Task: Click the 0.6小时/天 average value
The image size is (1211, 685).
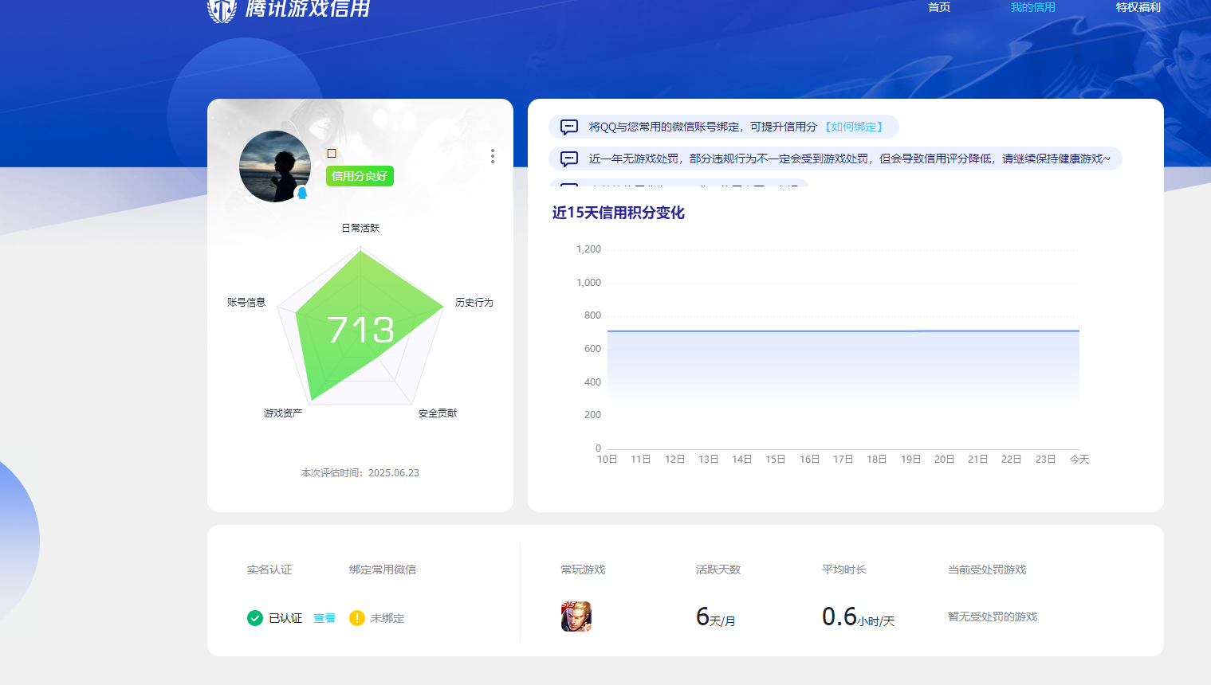Action: pyautogui.click(x=859, y=617)
